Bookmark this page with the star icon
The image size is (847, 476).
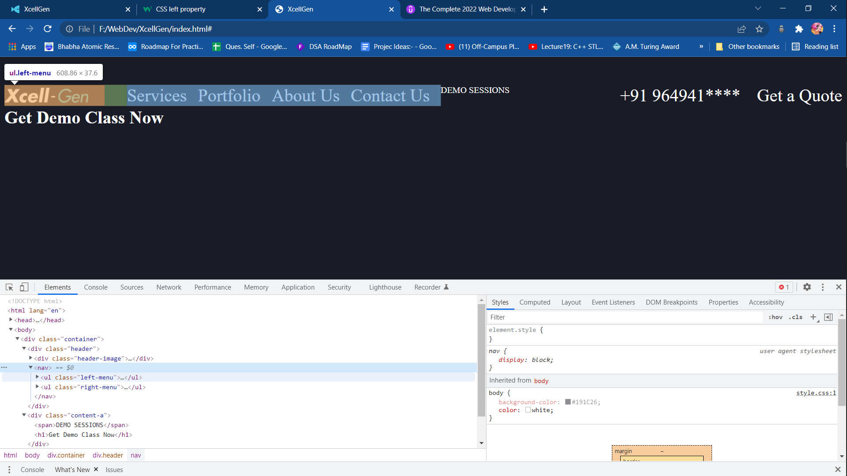pos(759,29)
